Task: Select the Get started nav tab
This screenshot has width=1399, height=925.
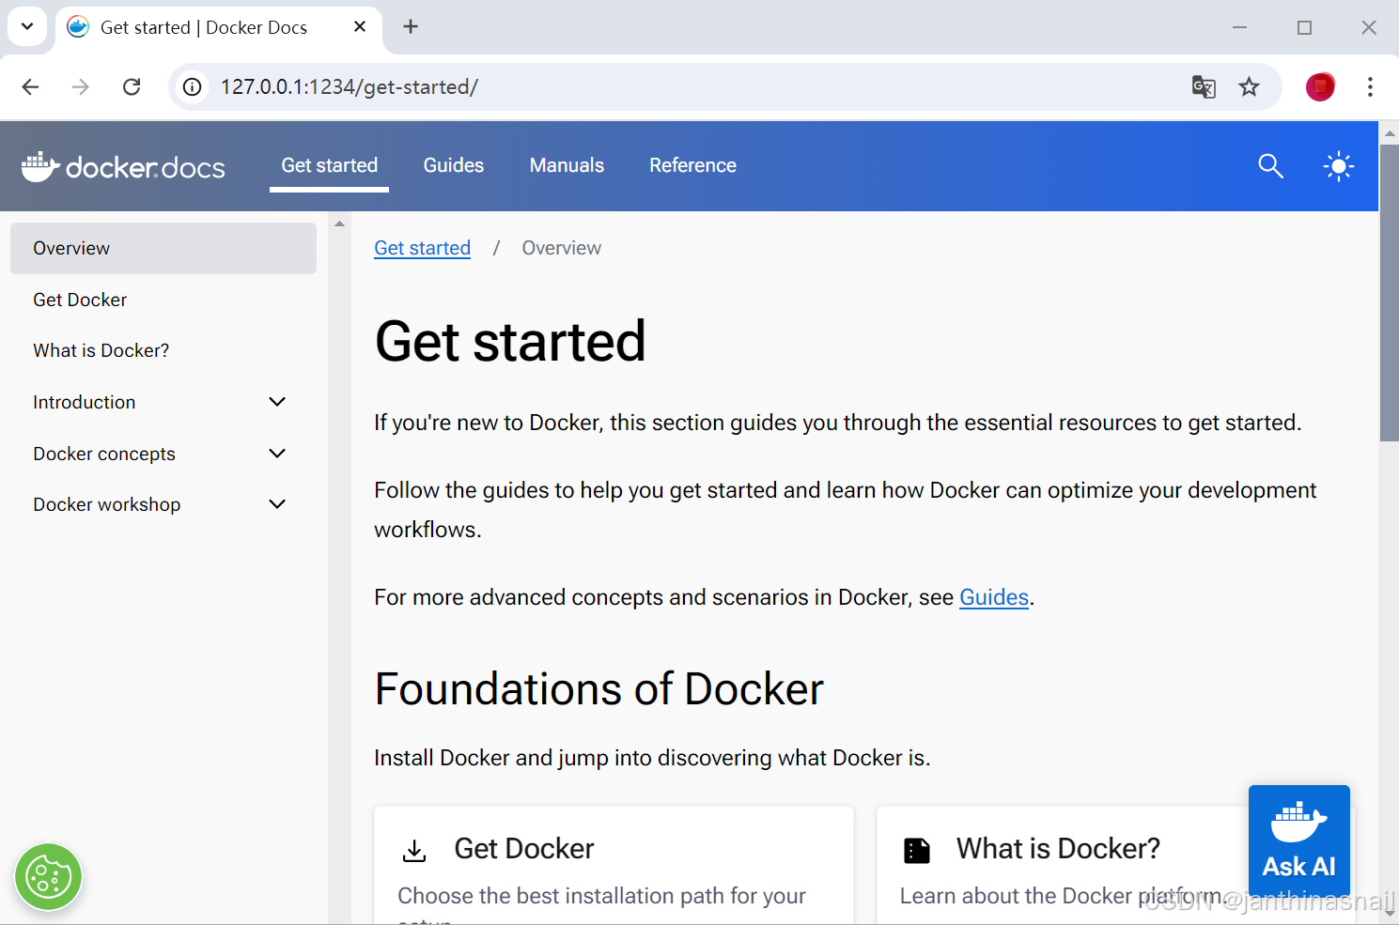Action: (x=330, y=165)
